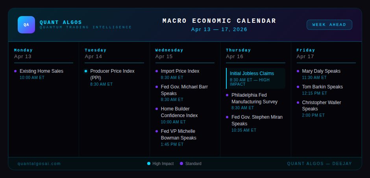
Task: Click the 10:35 AM ET time
Action: 244,130
